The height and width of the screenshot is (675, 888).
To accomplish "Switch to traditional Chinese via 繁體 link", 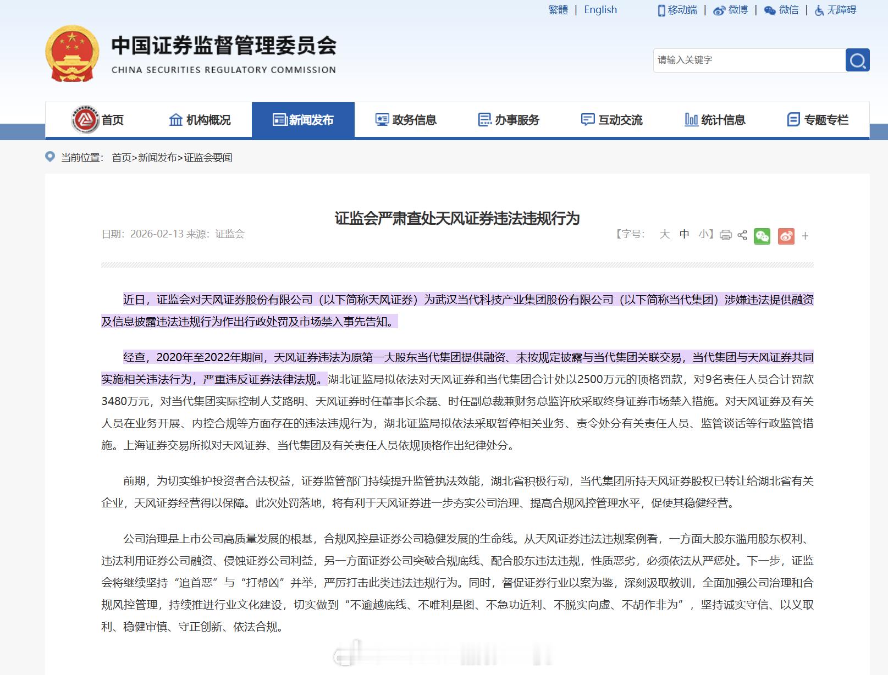I will [x=558, y=10].
